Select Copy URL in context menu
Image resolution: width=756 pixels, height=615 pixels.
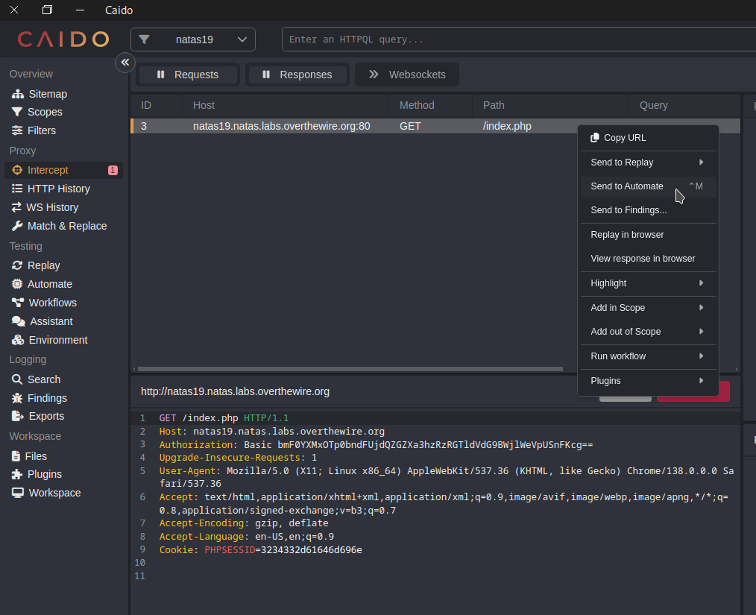(624, 138)
